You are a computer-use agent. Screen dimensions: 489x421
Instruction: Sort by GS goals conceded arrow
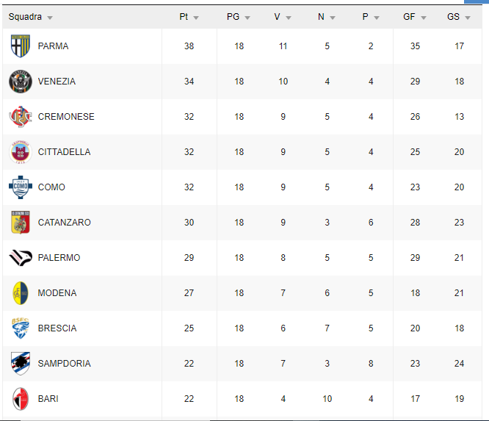(x=468, y=18)
